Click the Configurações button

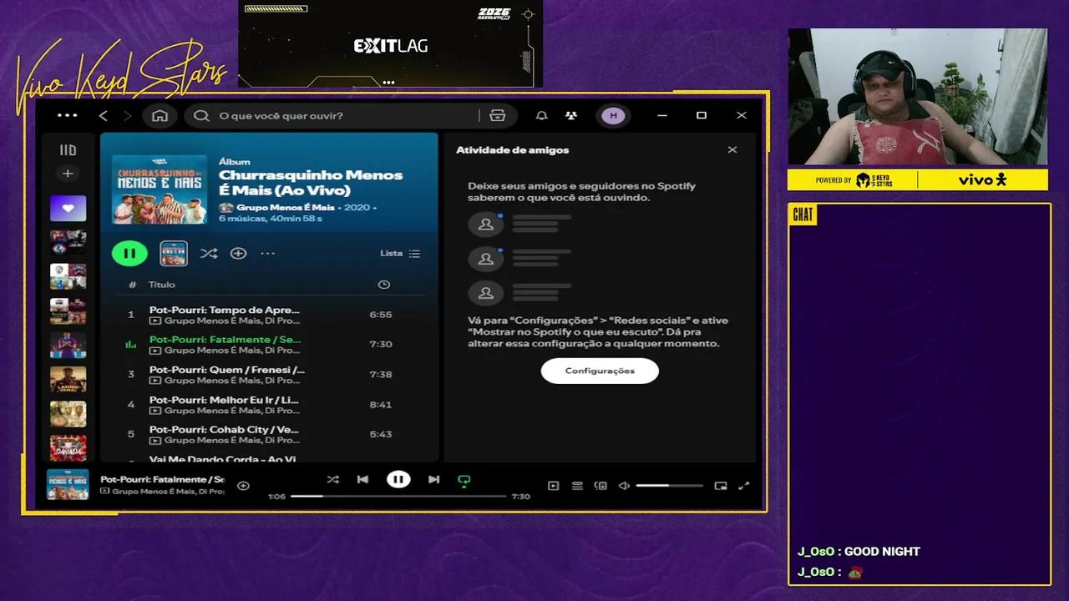600,371
